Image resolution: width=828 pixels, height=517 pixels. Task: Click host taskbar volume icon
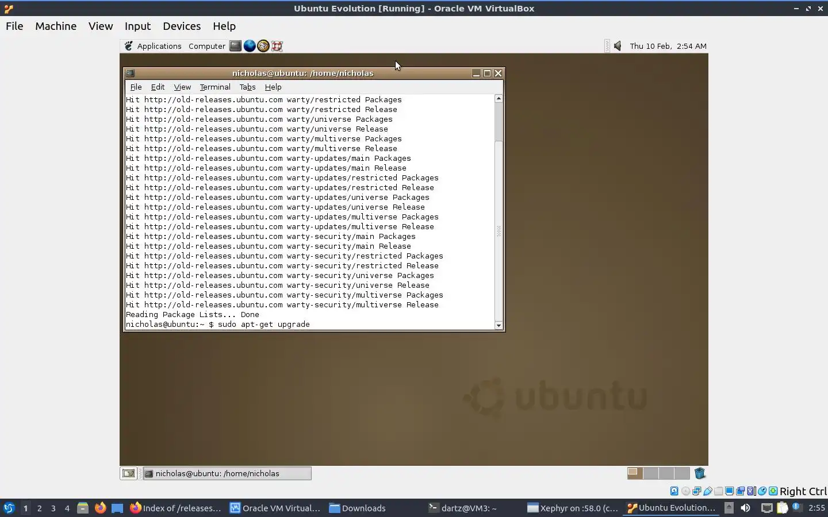point(745,508)
